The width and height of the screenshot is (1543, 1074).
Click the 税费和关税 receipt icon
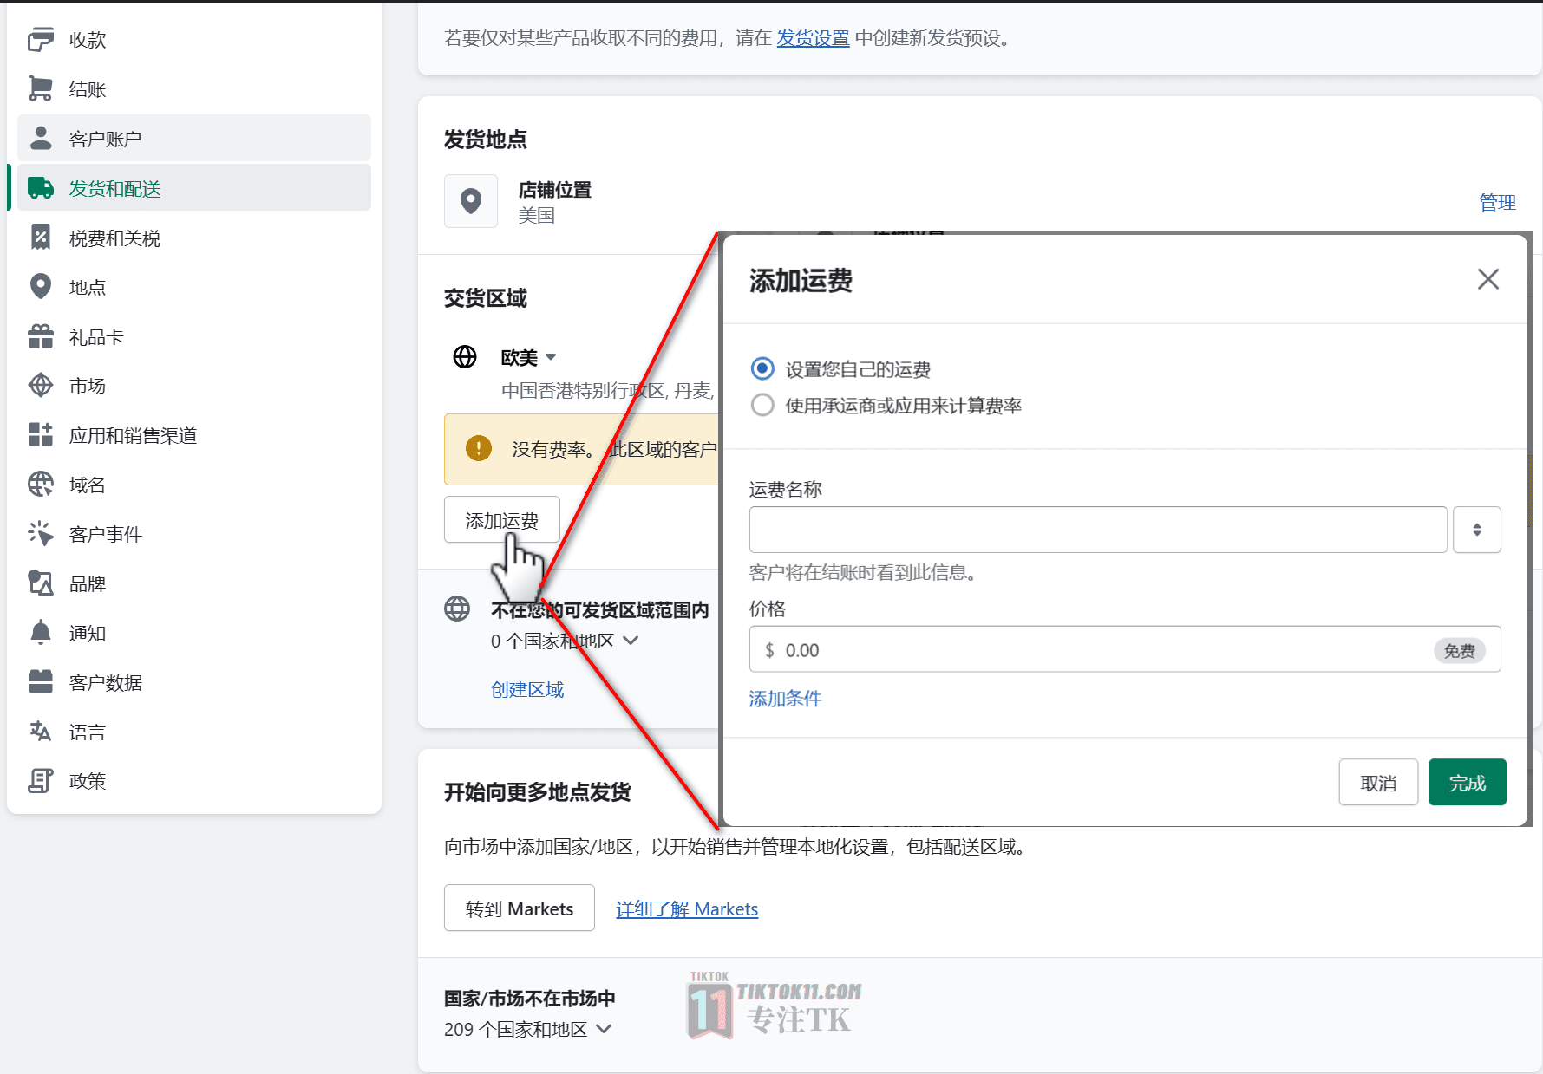(x=41, y=238)
